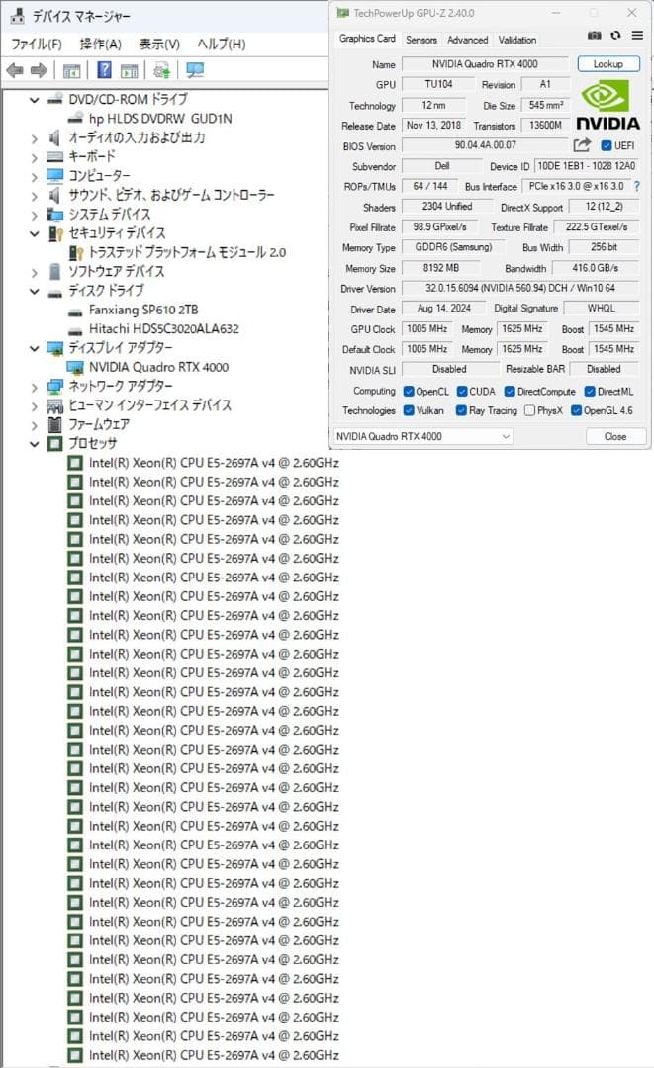Screen dimensions: 654x1068
Task: Toggle the OpenCL checkbox
Action: pos(409,391)
